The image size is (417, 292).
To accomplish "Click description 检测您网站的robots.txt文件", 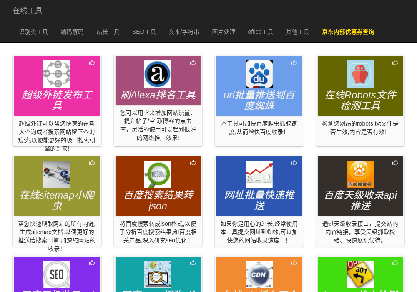I will pos(360,128).
